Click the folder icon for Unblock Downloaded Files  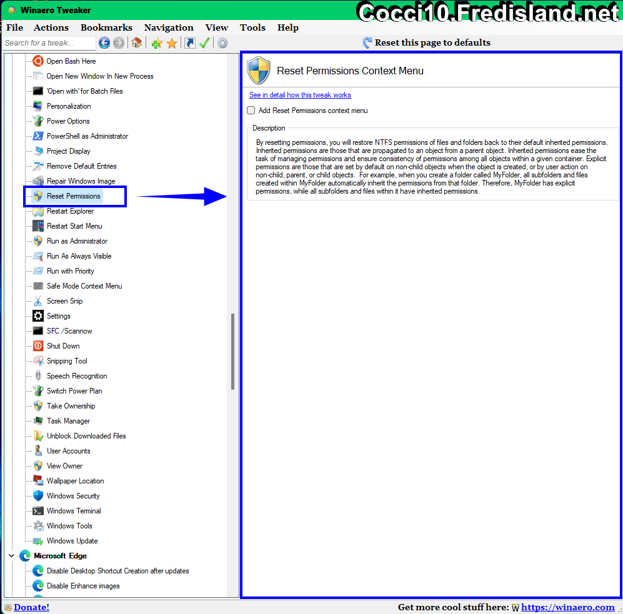click(38, 436)
